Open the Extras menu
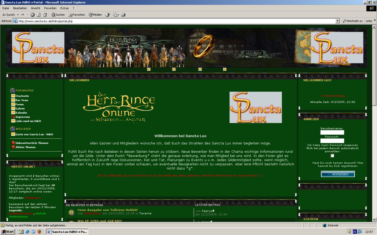Viewport: 377px width, 235px height. 64,8
